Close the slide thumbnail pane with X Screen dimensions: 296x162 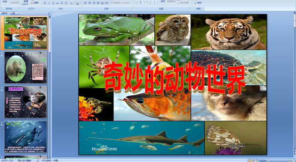pos(49,14)
